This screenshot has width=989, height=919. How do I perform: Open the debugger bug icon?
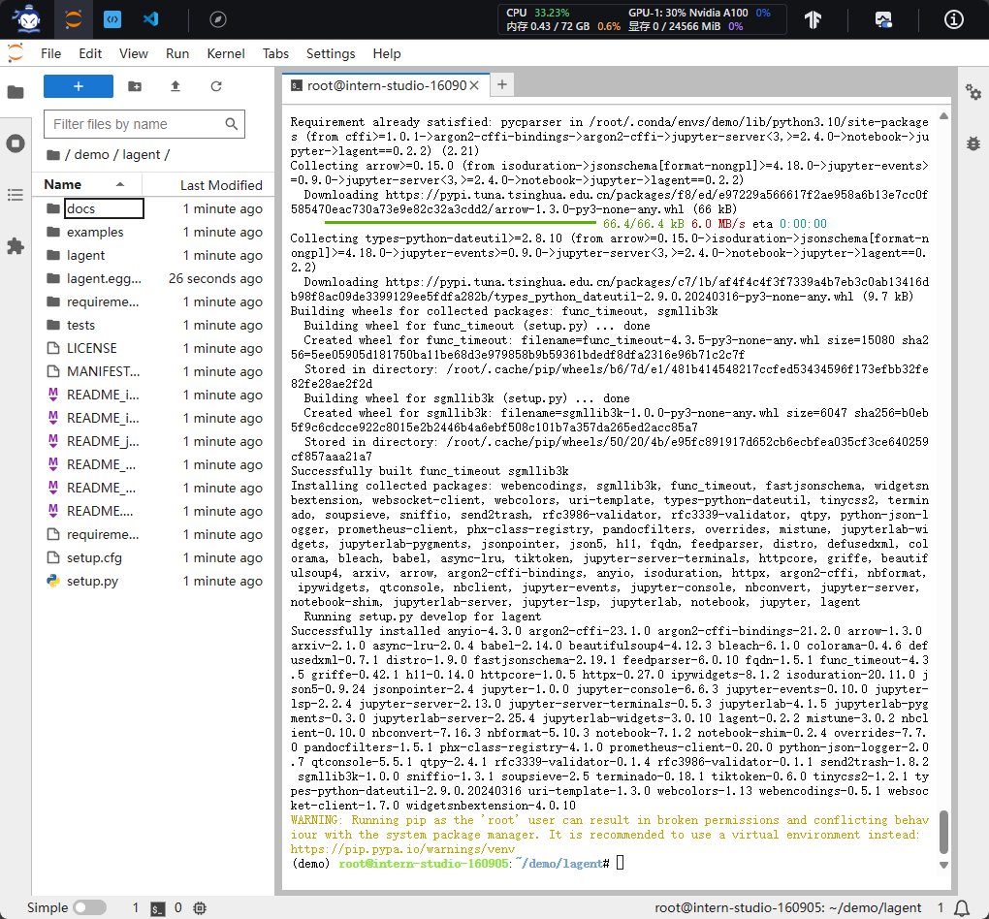973,143
